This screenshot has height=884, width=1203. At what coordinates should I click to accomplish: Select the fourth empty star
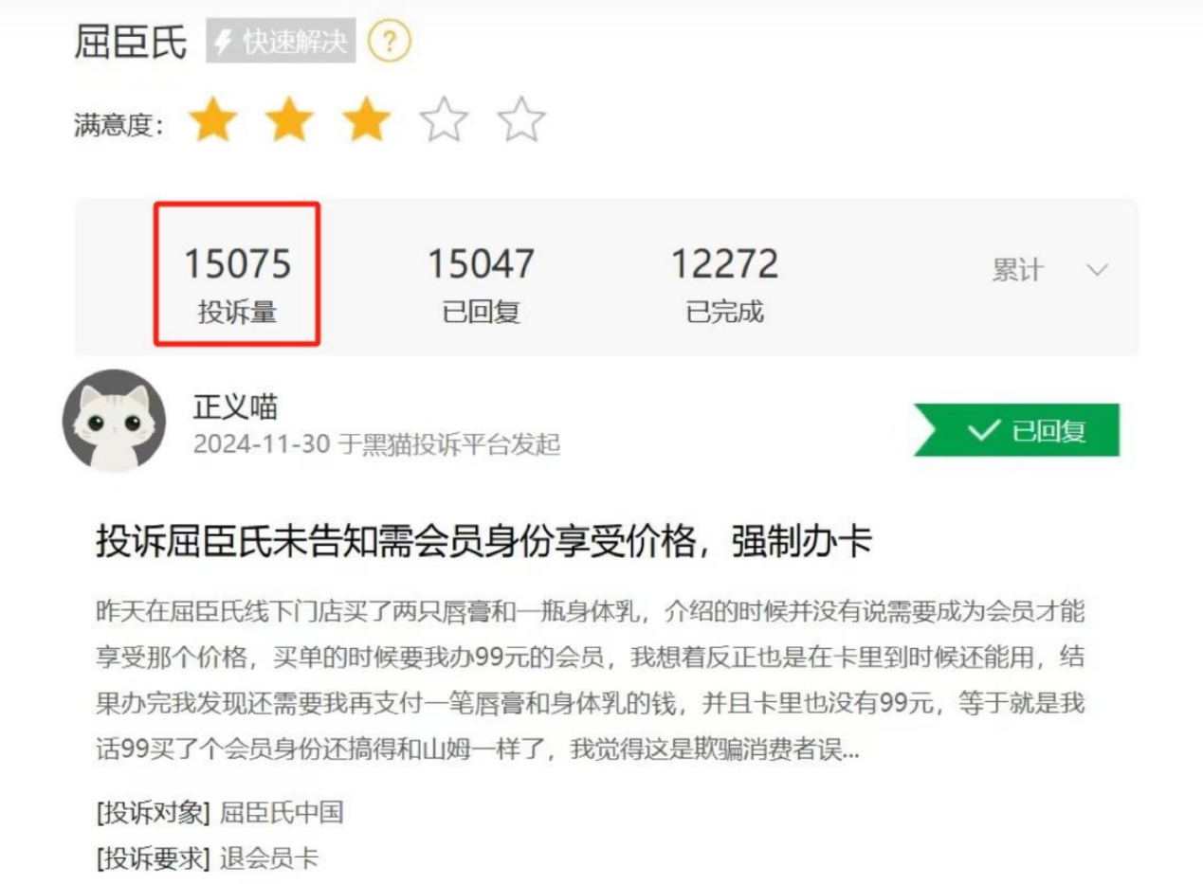pyautogui.click(x=444, y=121)
